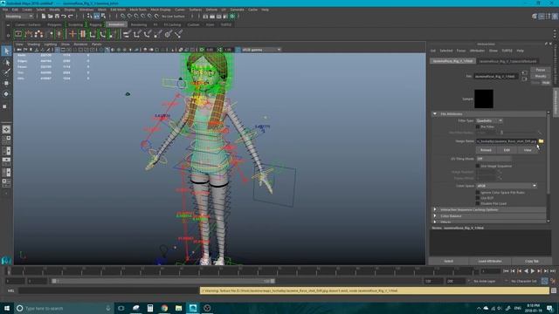The height and width of the screenshot is (314, 559).
Task: Open Calculator from the taskbar
Action: [150, 308]
